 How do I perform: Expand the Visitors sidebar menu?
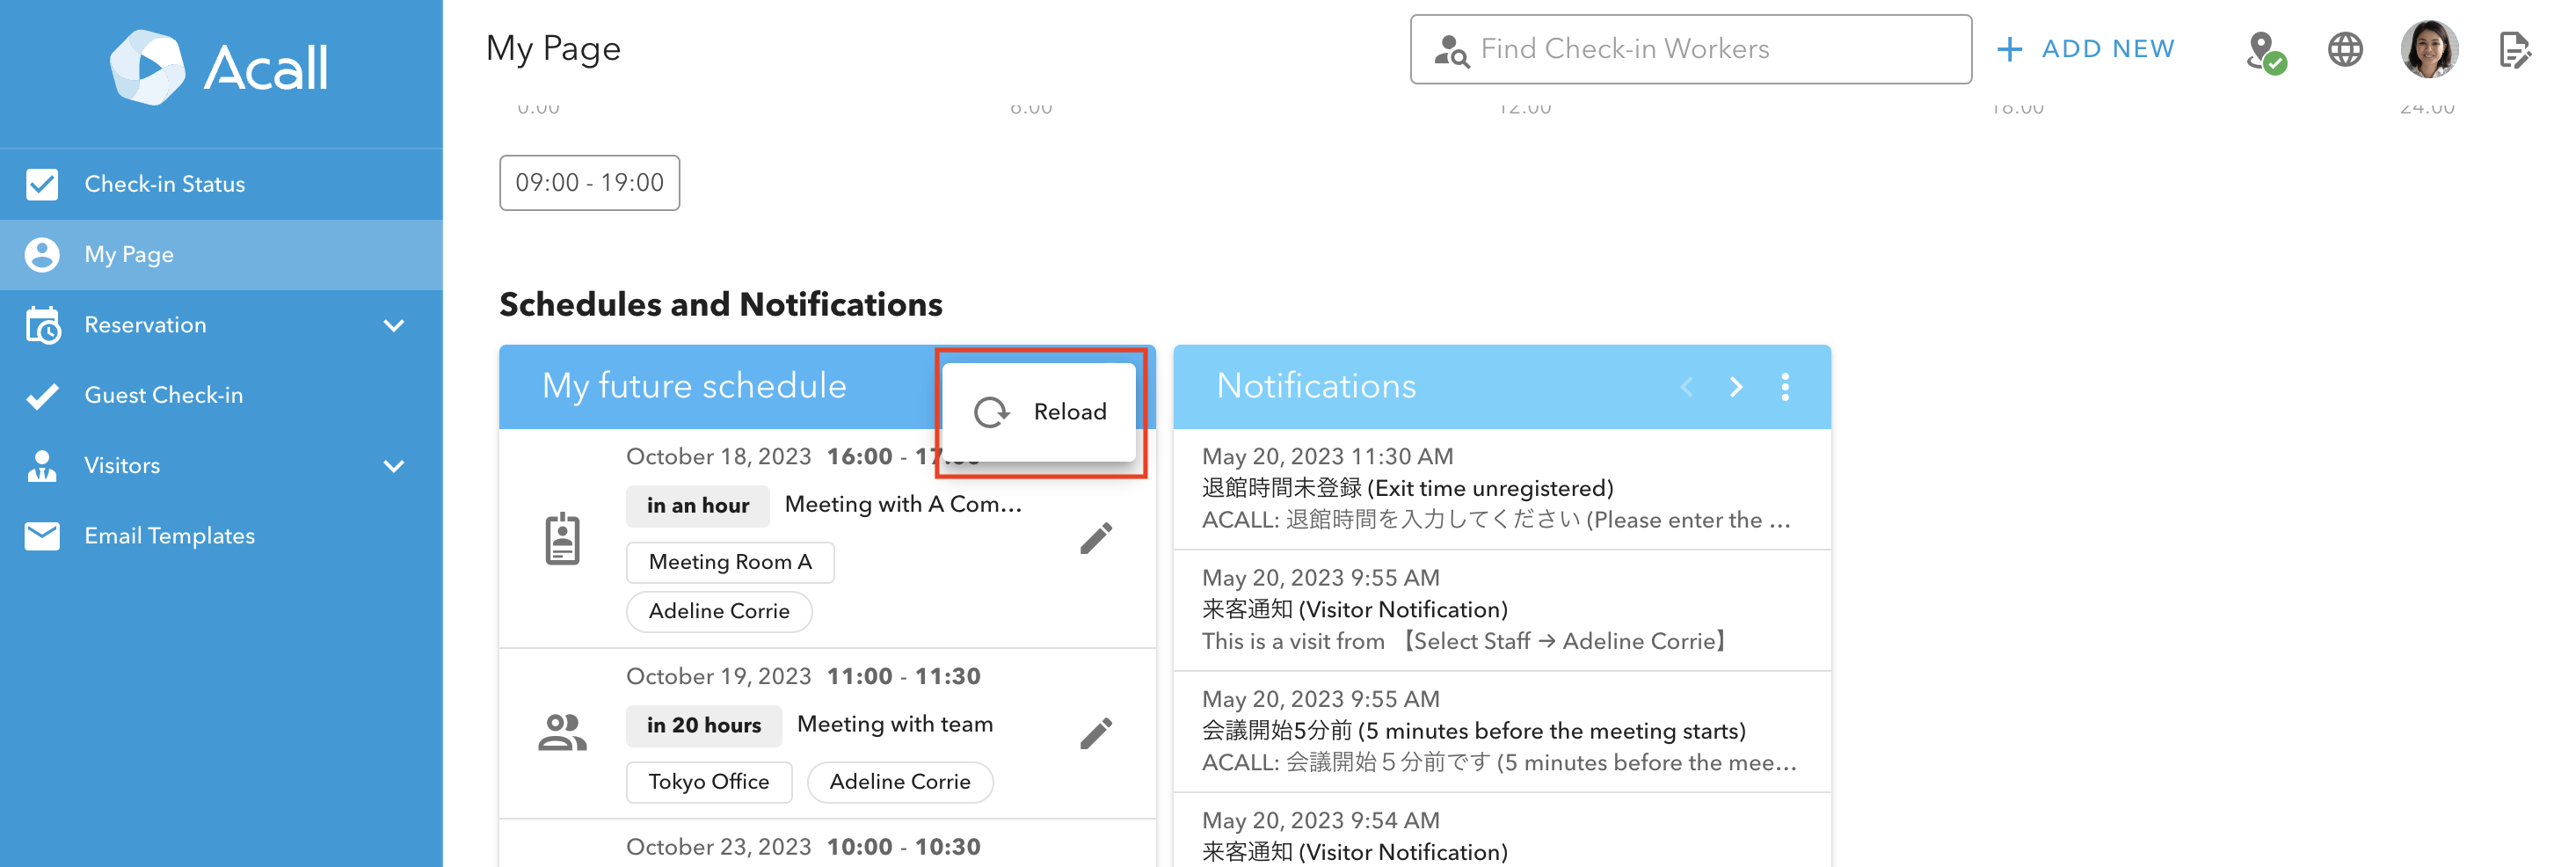pyautogui.click(x=394, y=466)
